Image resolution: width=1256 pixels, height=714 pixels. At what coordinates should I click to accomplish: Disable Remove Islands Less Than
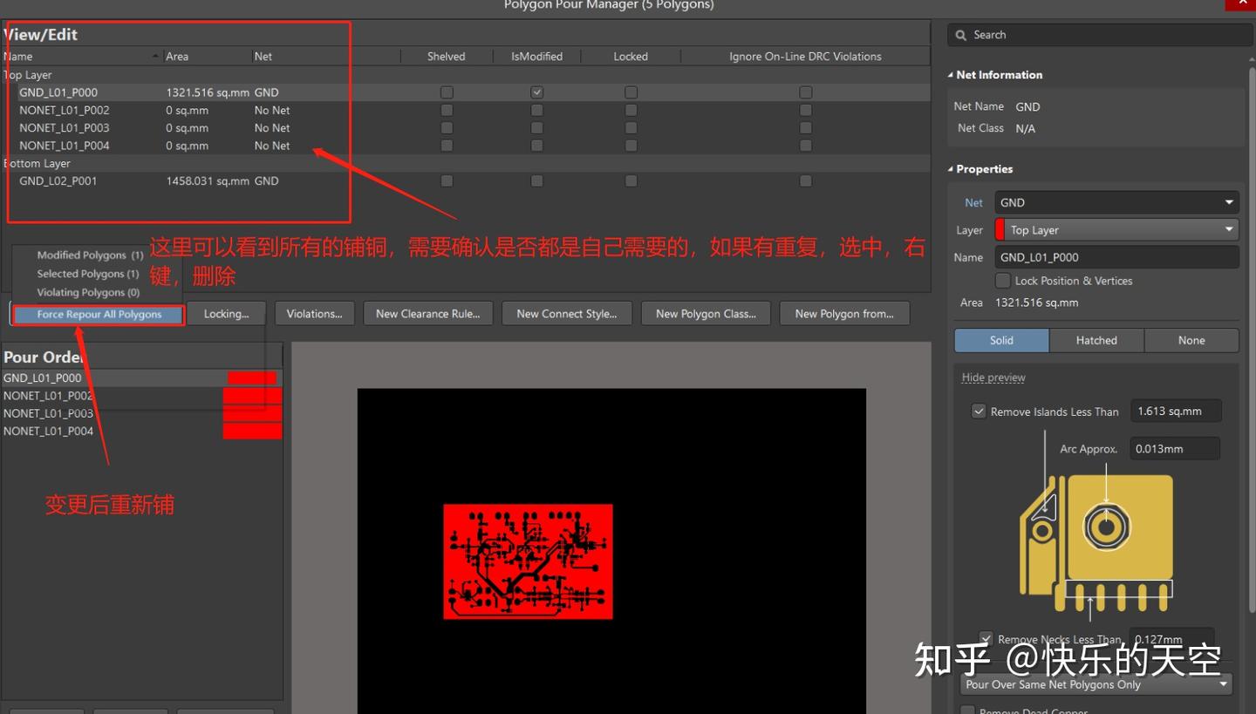coord(979,411)
